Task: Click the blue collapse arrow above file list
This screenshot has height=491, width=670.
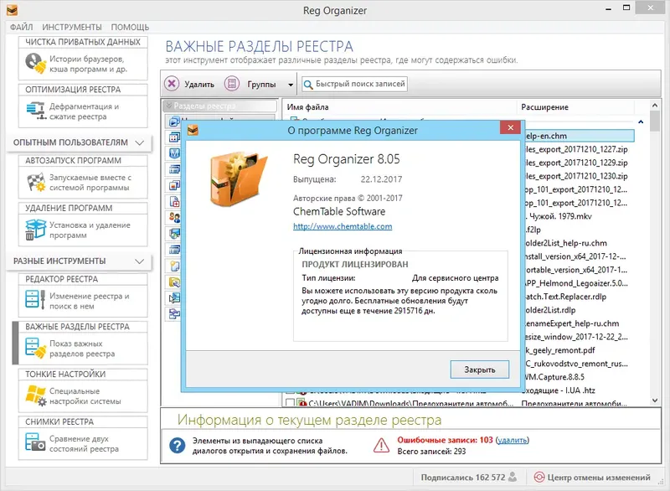Action: point(641,121)
